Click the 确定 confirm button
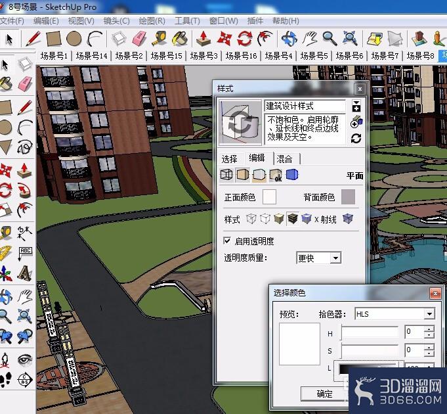This screenshot has height=414, width=447. click(x=324, y=394)
